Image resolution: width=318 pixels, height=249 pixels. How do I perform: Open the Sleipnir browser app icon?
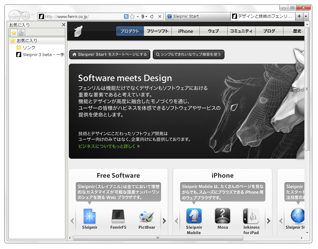[90, 216]
